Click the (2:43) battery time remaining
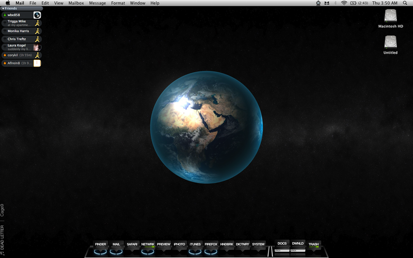 [x=363, y=3]
